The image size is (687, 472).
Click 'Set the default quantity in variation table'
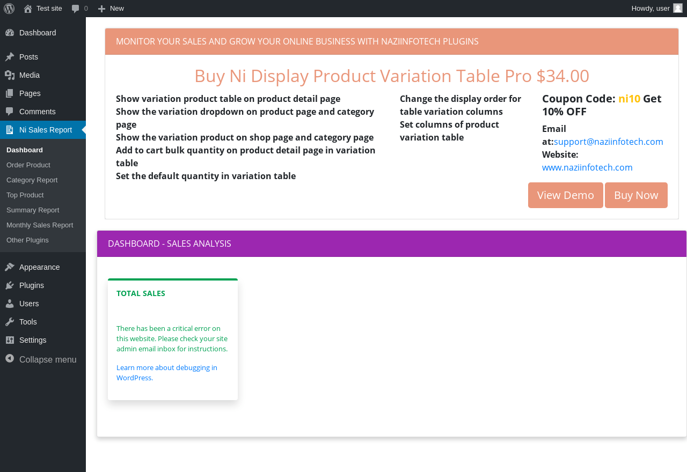pyautogui.click(x=206, y=176)
